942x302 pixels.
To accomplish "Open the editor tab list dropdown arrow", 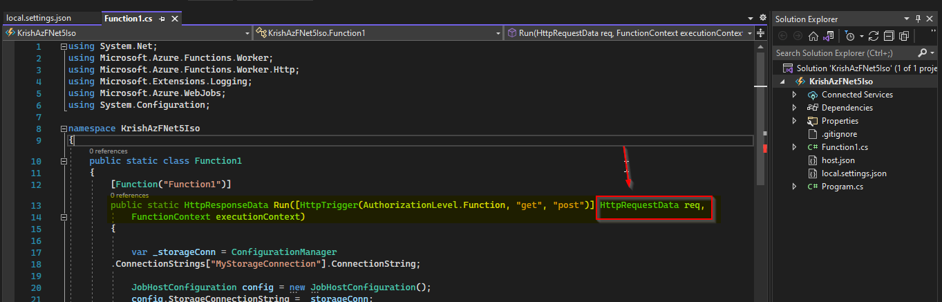I will pos(751,19).
